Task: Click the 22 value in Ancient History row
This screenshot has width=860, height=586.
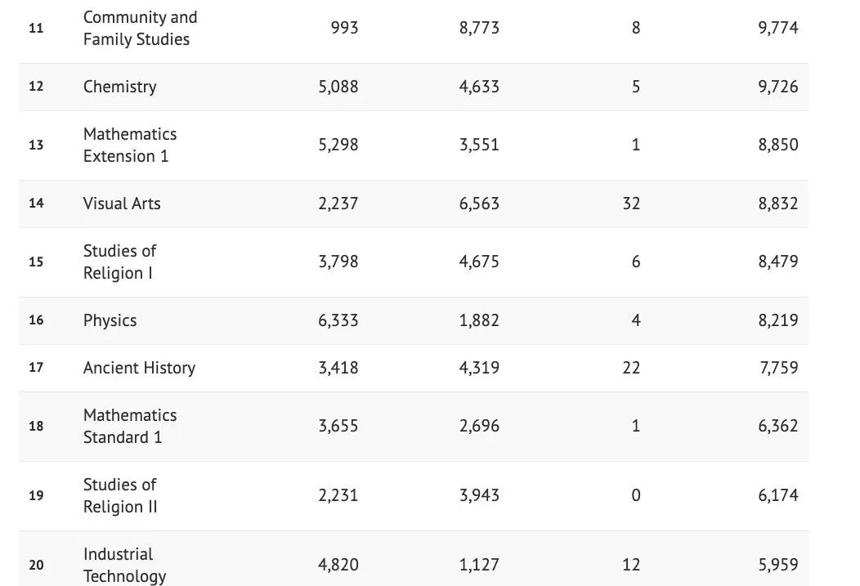Action: (x=631, y=368)
